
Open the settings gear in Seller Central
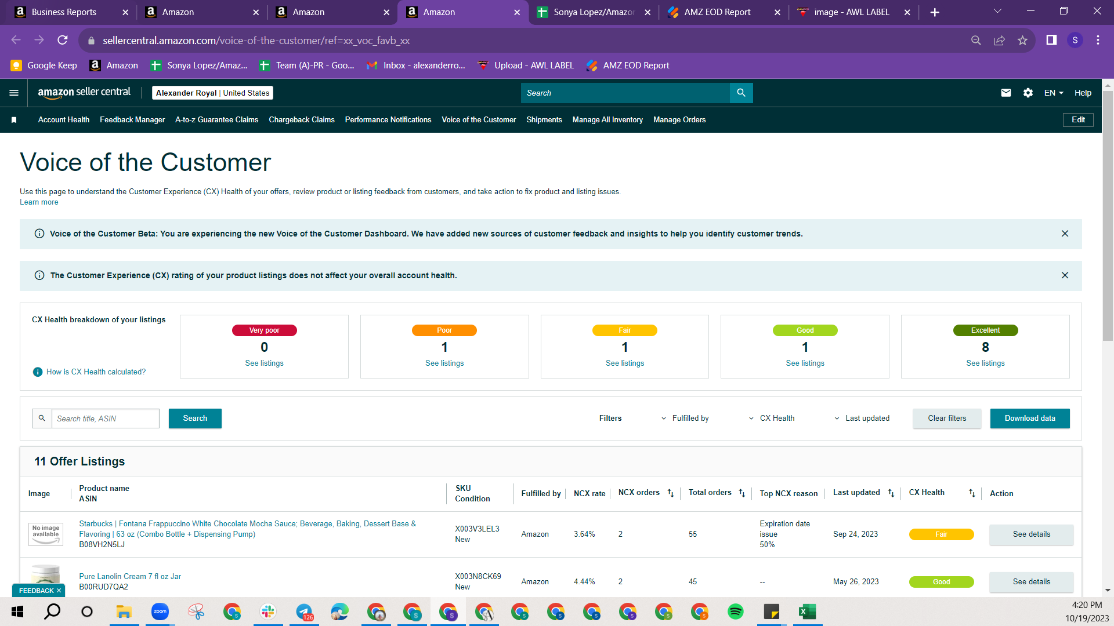(x=1028, y=93)
